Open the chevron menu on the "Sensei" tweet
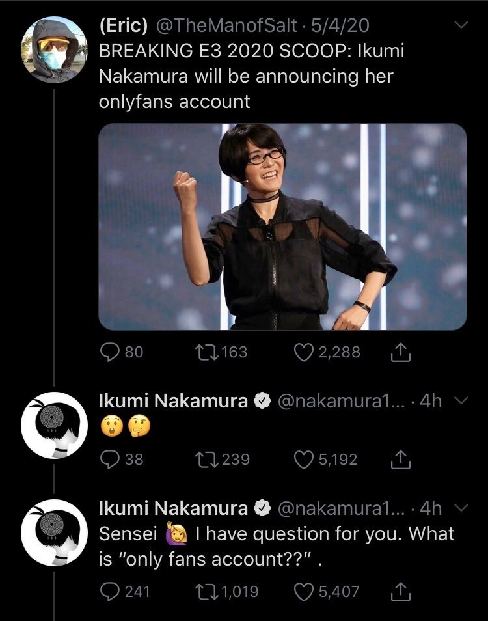Image resolution: width=488 pixels, height=621 pixels. point(461,508)
